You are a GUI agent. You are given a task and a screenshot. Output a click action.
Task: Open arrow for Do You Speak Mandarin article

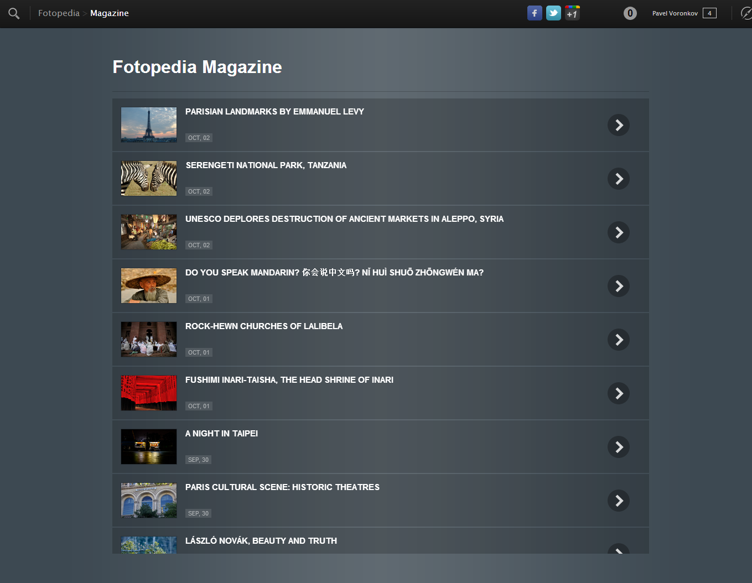(619, 286)
